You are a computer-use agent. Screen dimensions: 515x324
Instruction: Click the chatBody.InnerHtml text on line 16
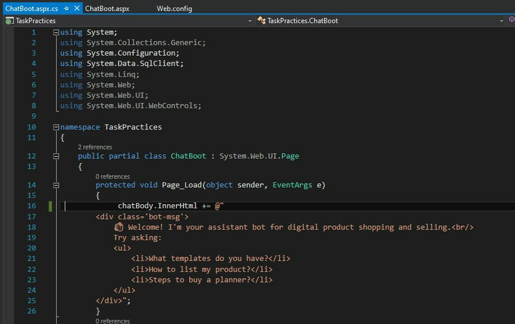pyautogui.click(x=158, y=207)
